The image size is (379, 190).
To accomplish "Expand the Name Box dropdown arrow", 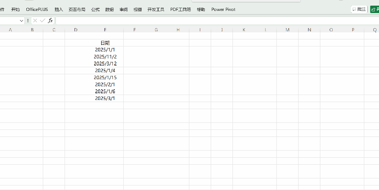I will pyautogui.click(x=21, y=21).
